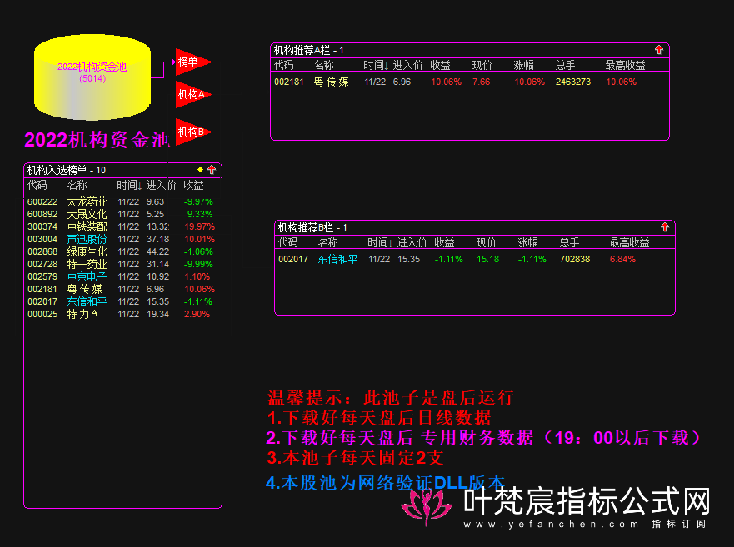Click the 机构推荐B栏 - 1 panel title
The width and height of the screenshot is (734, 547).
click(312, 228)
